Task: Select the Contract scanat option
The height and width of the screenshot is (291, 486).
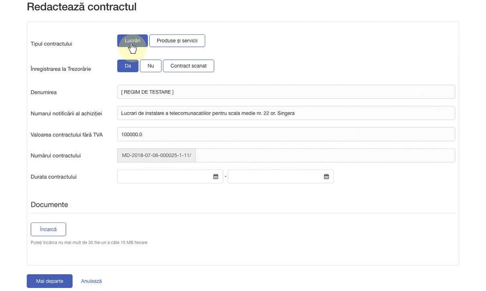Action: pyautogui.click(x=188, y=66)
